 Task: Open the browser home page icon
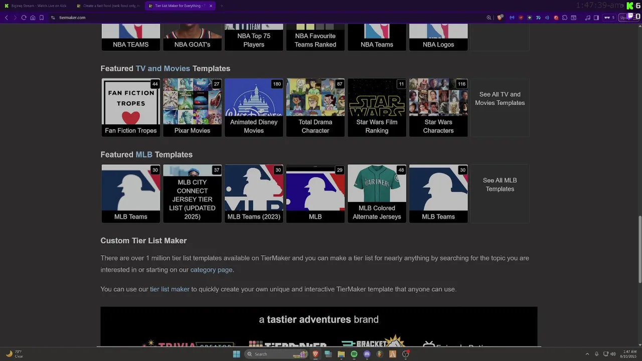point(33,18)
